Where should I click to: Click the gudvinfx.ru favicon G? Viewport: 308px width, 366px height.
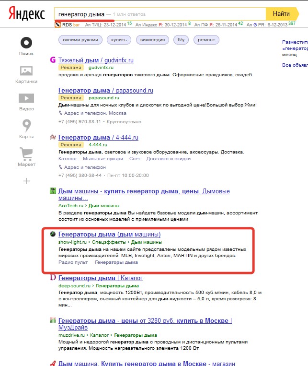53,60
